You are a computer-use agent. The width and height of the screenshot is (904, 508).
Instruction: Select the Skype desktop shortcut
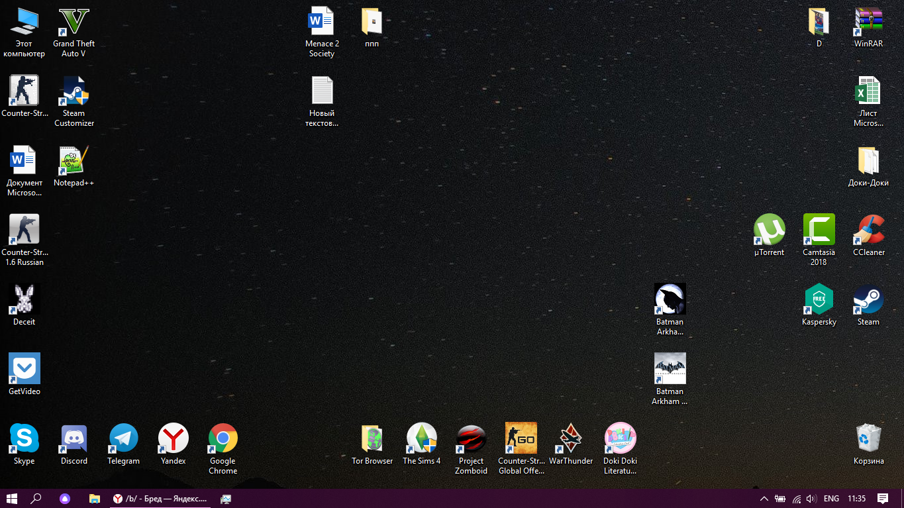24,444
